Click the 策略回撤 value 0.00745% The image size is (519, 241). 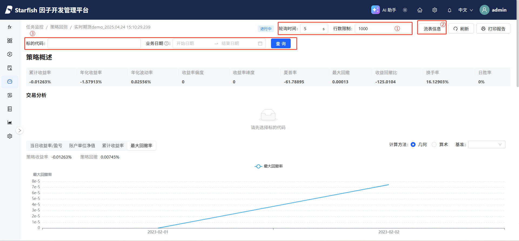tap(110, 157)
